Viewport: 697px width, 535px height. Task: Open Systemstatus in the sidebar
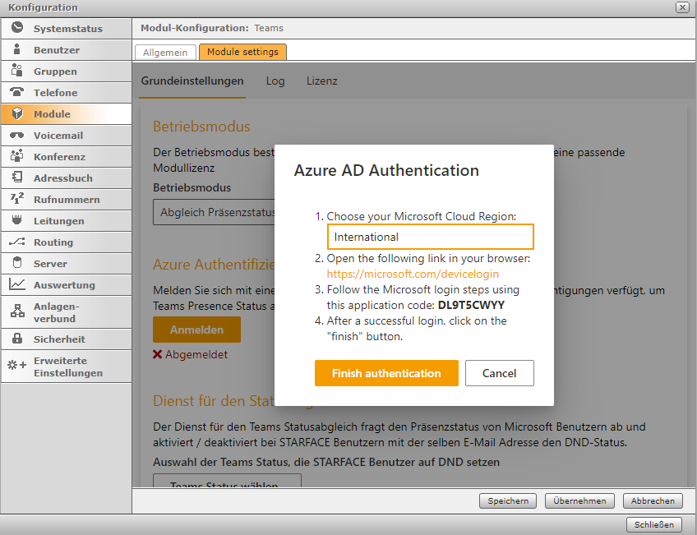[67, 29]
